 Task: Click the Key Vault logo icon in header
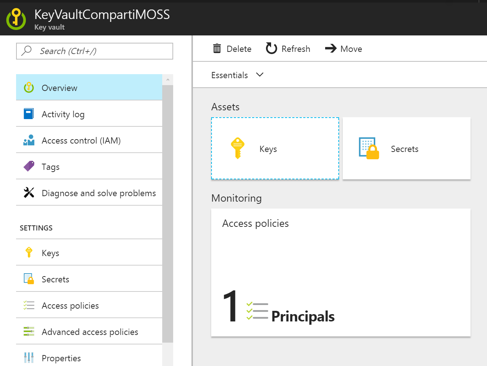(16, 19)
